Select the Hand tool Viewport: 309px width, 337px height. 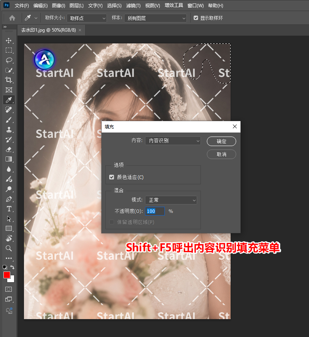tap(9, 238)
